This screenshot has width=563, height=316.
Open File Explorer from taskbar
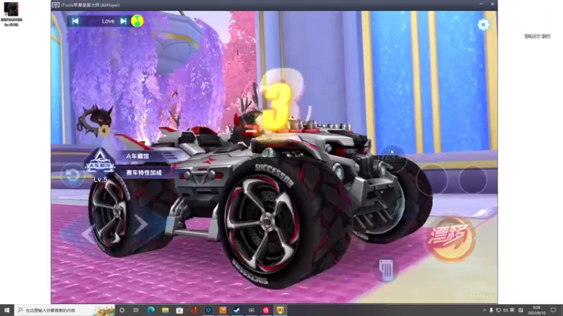pos(165,310)
